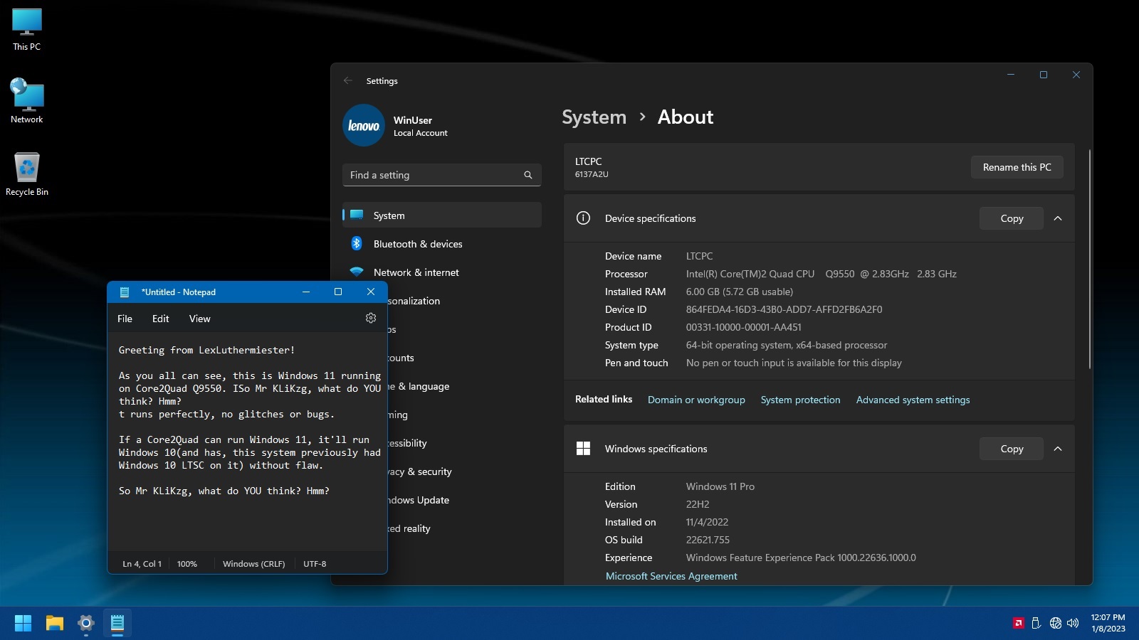Click the Lenovo account avatar
This screenshot has height=640, width=1139.
[x=364, y=125]
